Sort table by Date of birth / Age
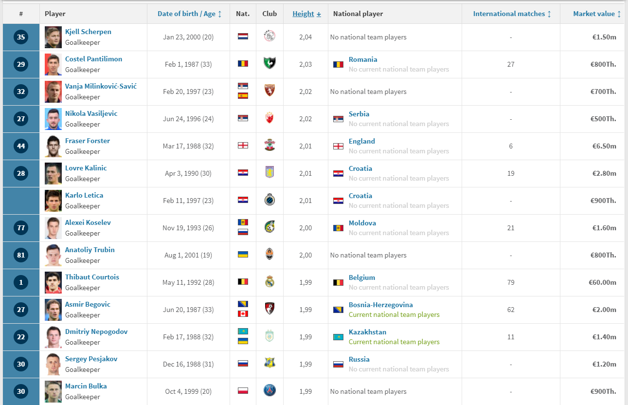 pyautogui.click(x=189, y=14)
